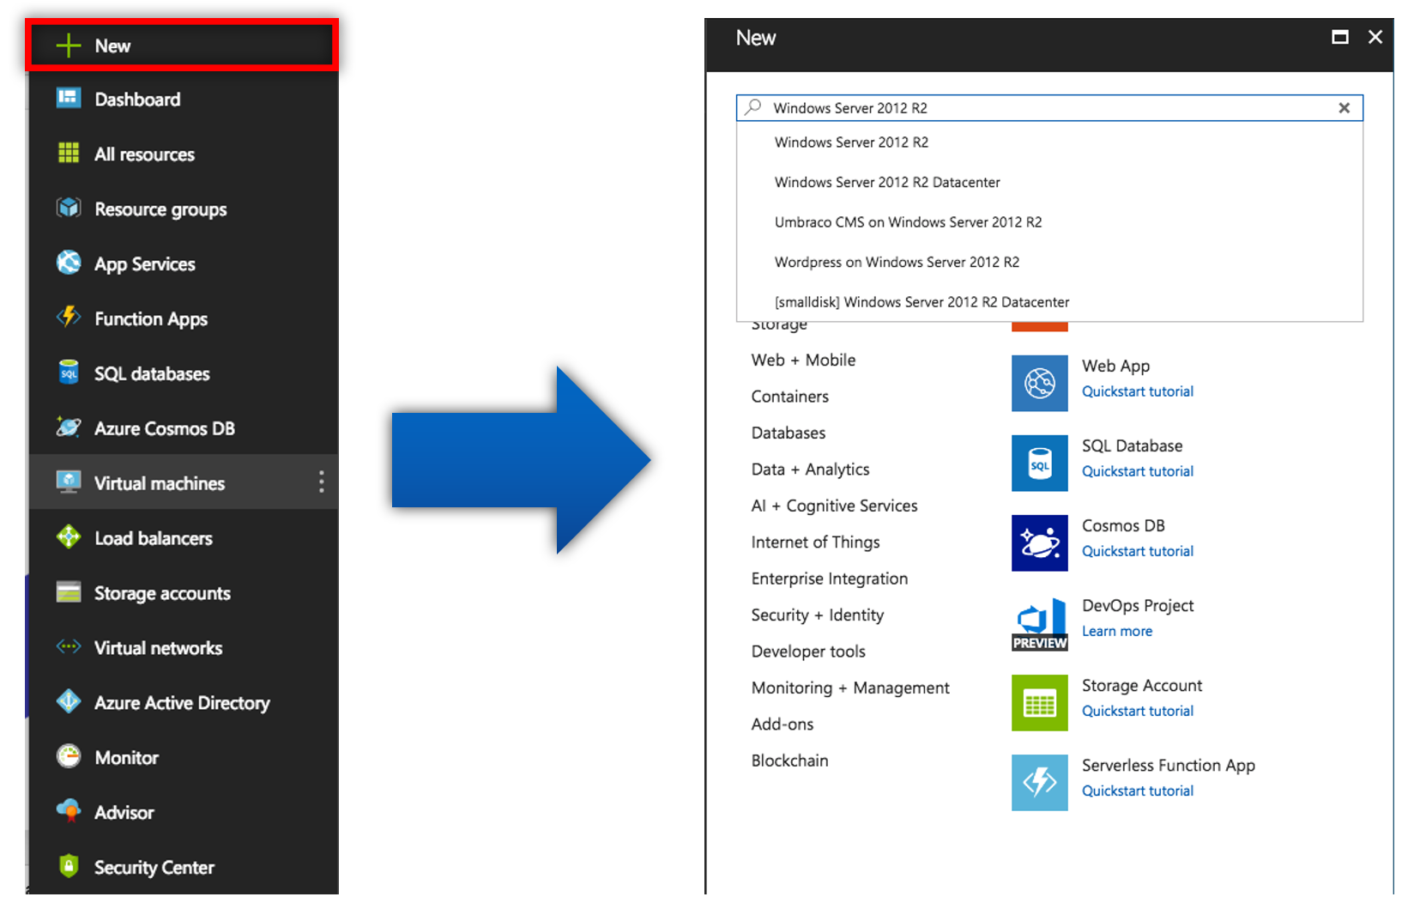Open the Web + Mobile category
Screen dimensions: 1414x915
(803, 361)
